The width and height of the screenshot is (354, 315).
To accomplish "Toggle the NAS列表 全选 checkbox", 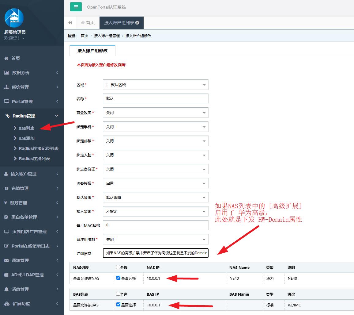I will point(118,267).
